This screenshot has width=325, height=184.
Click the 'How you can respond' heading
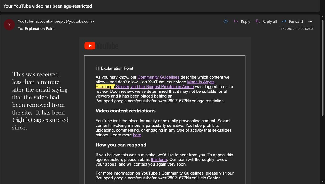coord(121,145)
